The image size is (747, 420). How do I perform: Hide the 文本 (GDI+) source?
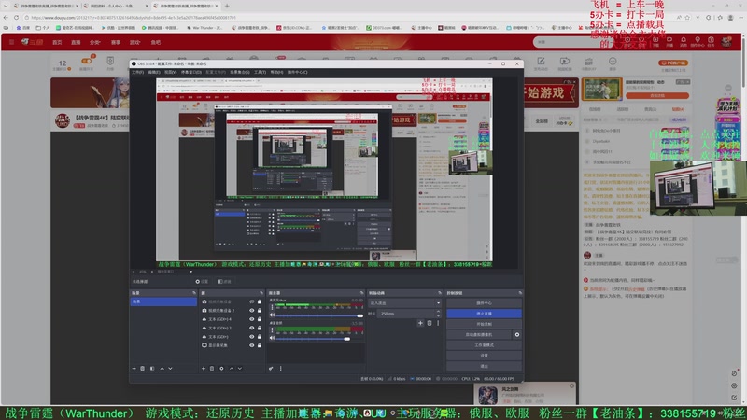click(251, 336)
